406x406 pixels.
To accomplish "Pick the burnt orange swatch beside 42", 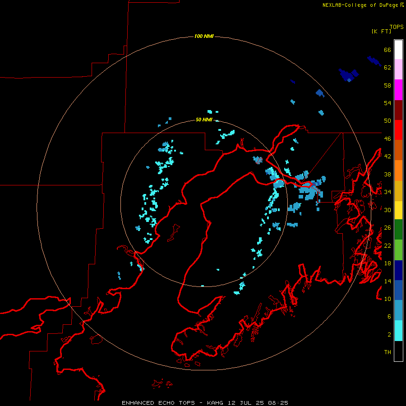I will [x=398, y=150].
